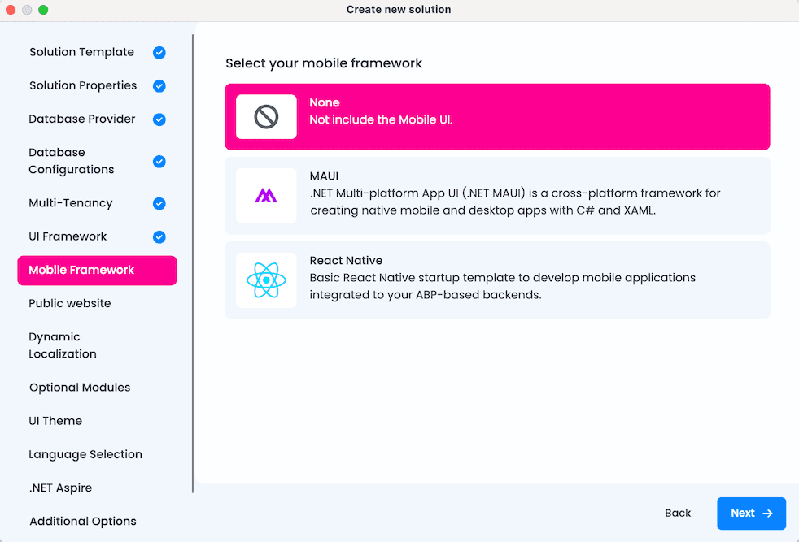This screenshot has width=799, height=542.
Task: Open the Public website step
Action: tap(70, 303)
